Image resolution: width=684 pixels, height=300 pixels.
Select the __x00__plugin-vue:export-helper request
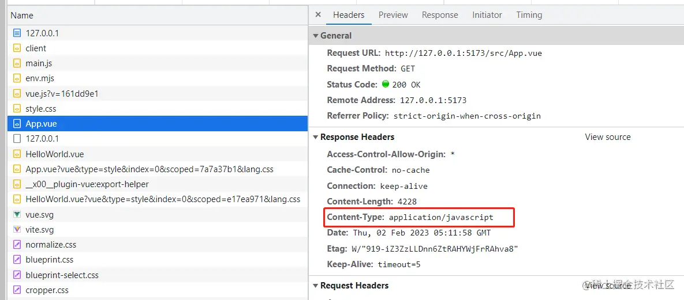[158, 184]
